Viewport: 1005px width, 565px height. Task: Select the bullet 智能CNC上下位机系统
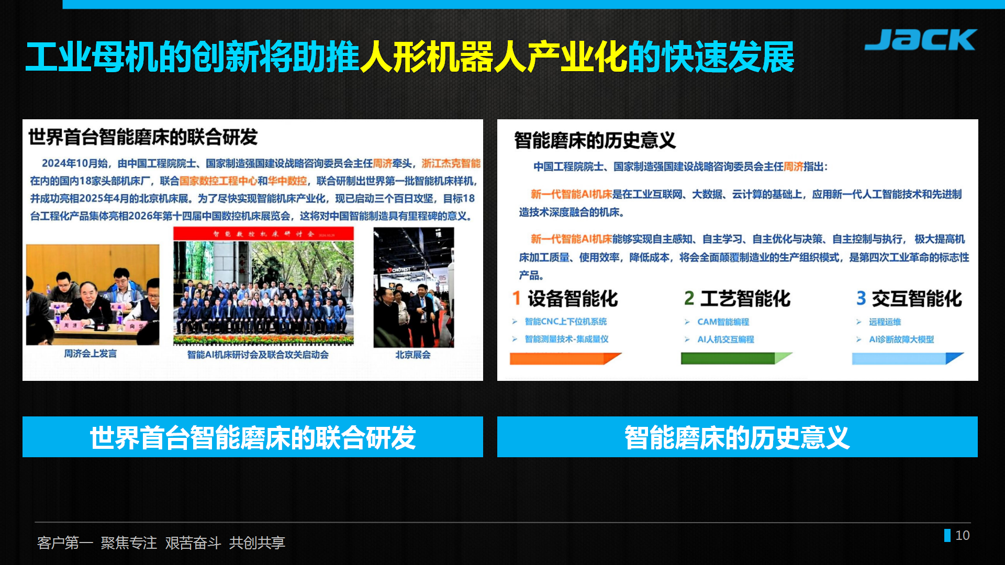pos(566,322)
